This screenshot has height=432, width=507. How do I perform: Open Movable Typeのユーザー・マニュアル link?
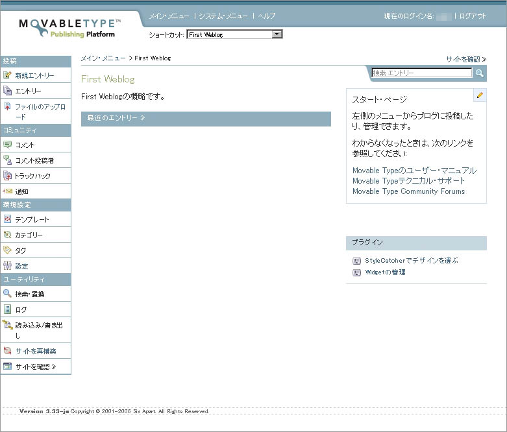pyautogui.click(x=415, y=171)
